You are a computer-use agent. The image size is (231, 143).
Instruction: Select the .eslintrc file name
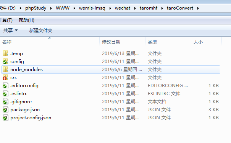pyautogui.click(x=19, y=94)
